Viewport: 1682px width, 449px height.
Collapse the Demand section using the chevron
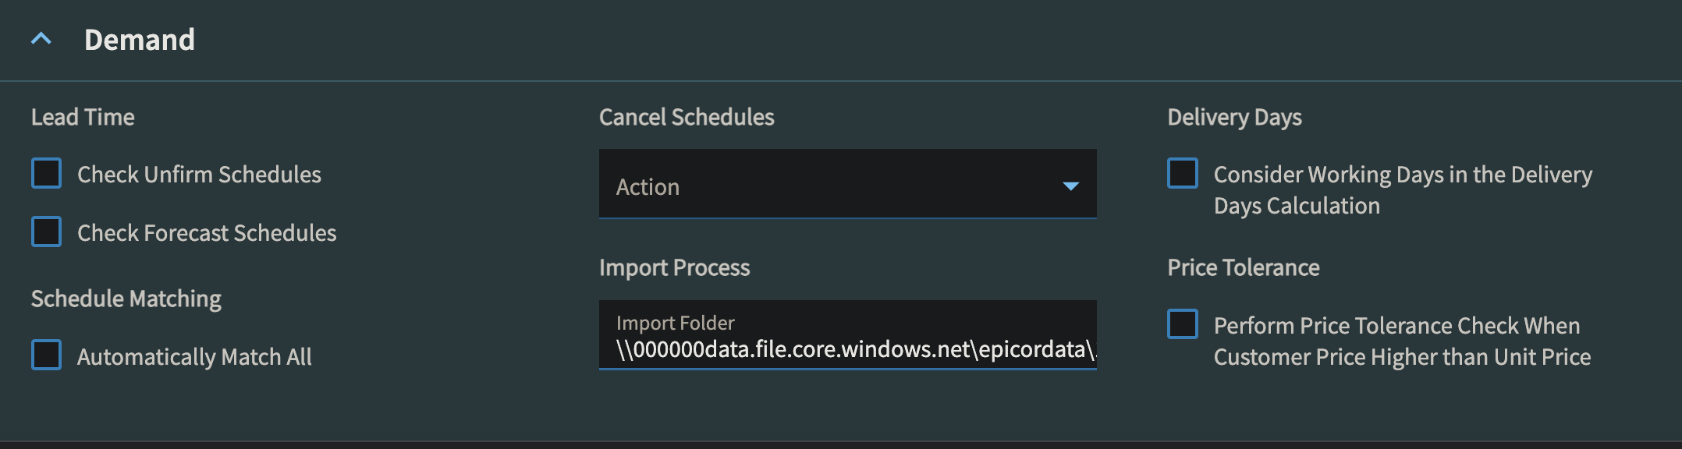41,38
